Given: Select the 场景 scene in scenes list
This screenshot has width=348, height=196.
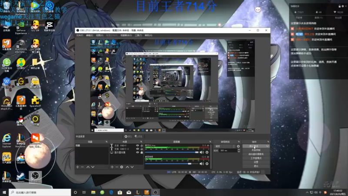Looking at the screenshot, I should (x=92, y=145).
